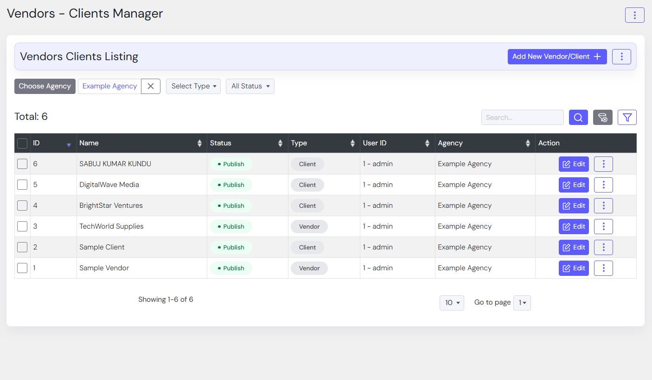Click the clear filters icon button
The width and height of the screenshot is (652, 380).
[602, 118]
